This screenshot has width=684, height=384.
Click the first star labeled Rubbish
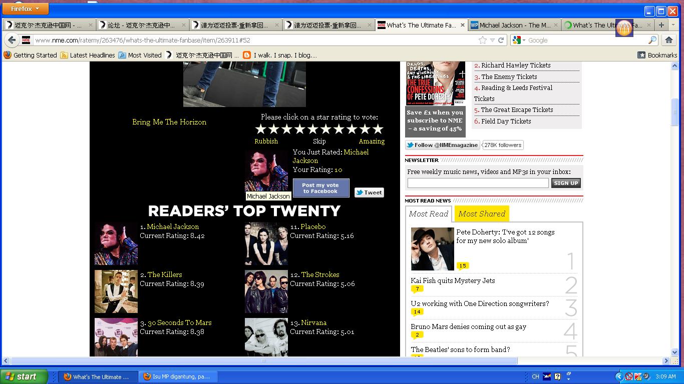(260, 129)
